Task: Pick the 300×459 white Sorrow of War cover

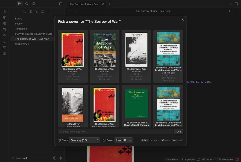Action: (x=136, y=57)
